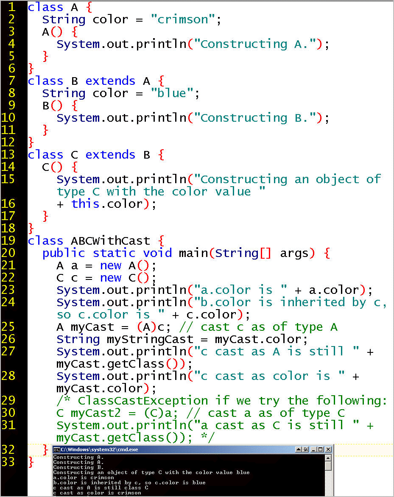Click the 'ClassCastException if we try' comment line
Screen dimensions: 394x497
pyautogui.click(x=222, y=401)
